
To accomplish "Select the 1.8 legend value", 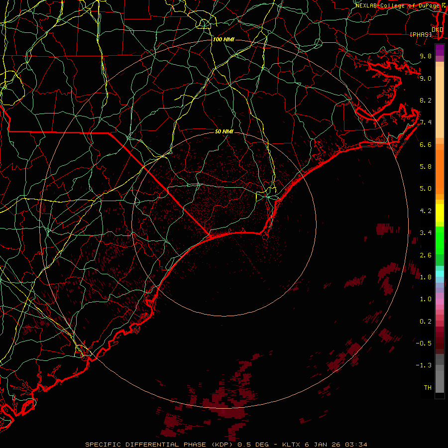I will click(426, 277).
